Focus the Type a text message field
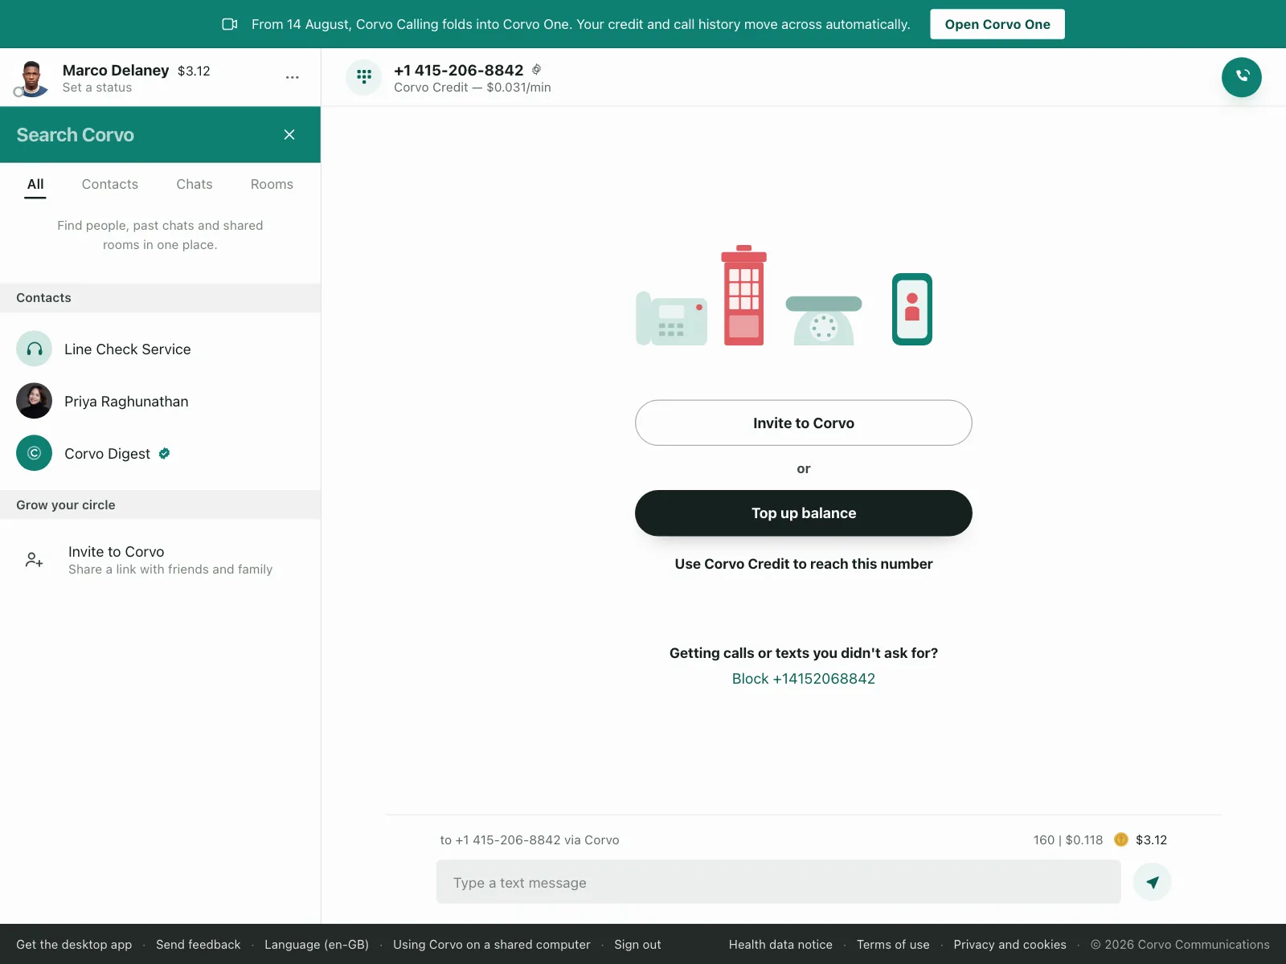Viewport: 1286px width, 964px height. coord(779,882)
